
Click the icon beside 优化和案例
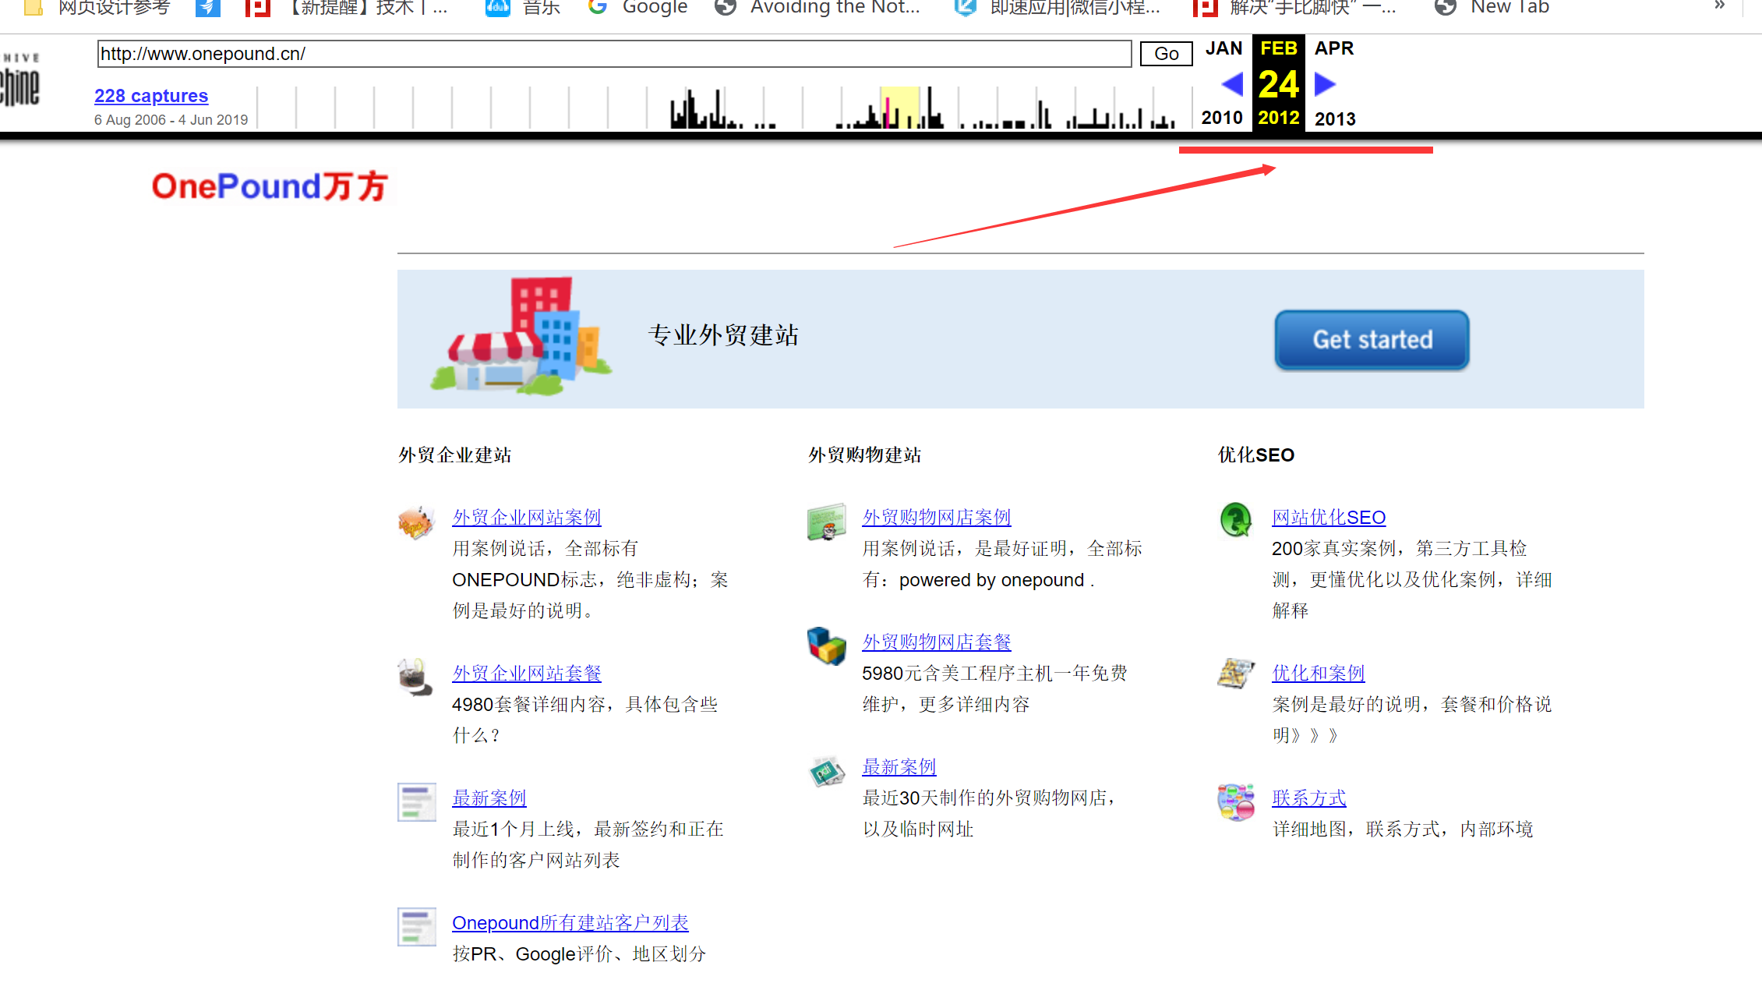[x=1236, y=674]
